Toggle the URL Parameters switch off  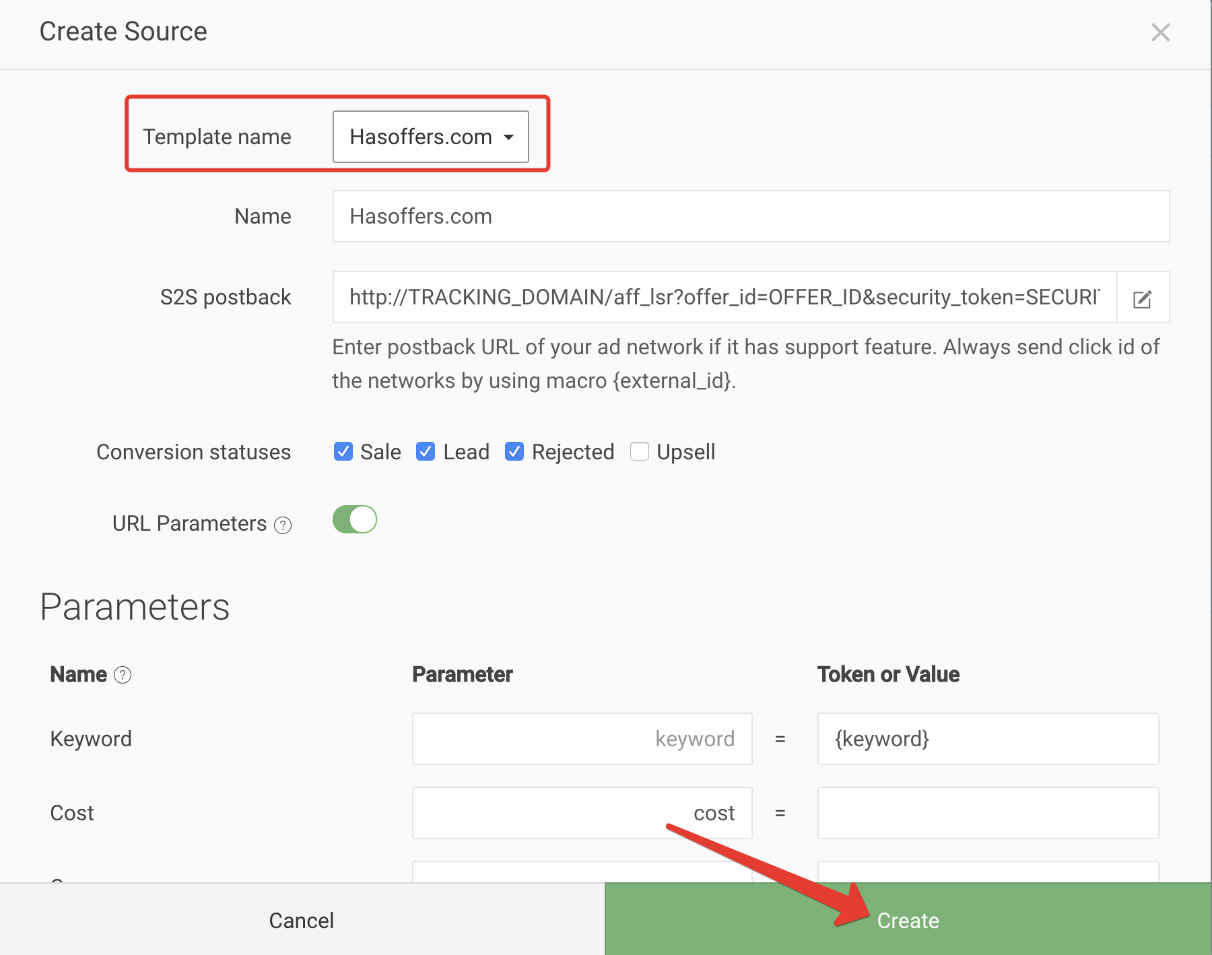[x=355, y=519]
